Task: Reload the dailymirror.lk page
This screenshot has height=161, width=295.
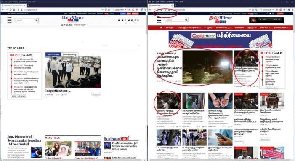Action: (x=11, y=10)
